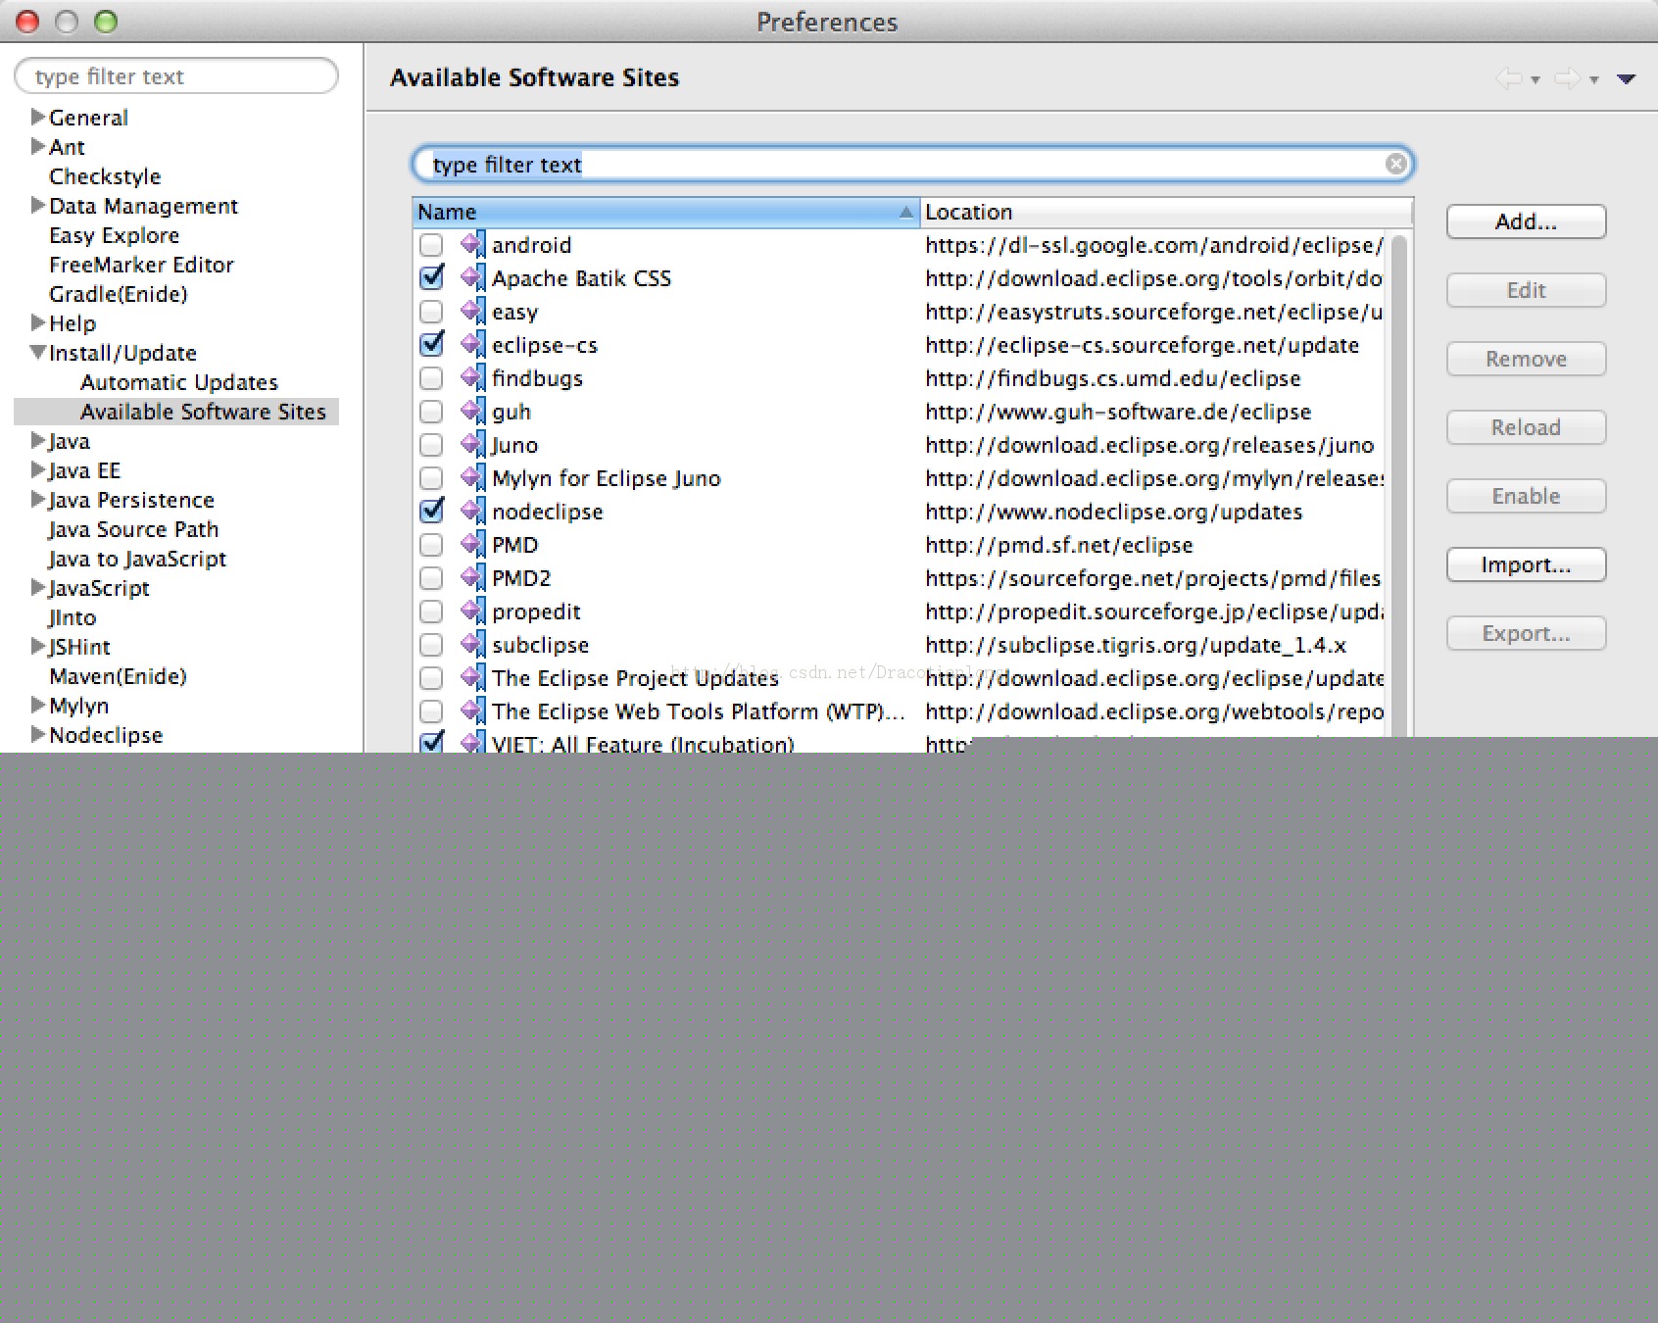Image resolution: width=1658 pixels, height=1323 pixels.
Task: Click the site icon beside The Eclipse Web Tools Platform
Action: pos(473,710)
